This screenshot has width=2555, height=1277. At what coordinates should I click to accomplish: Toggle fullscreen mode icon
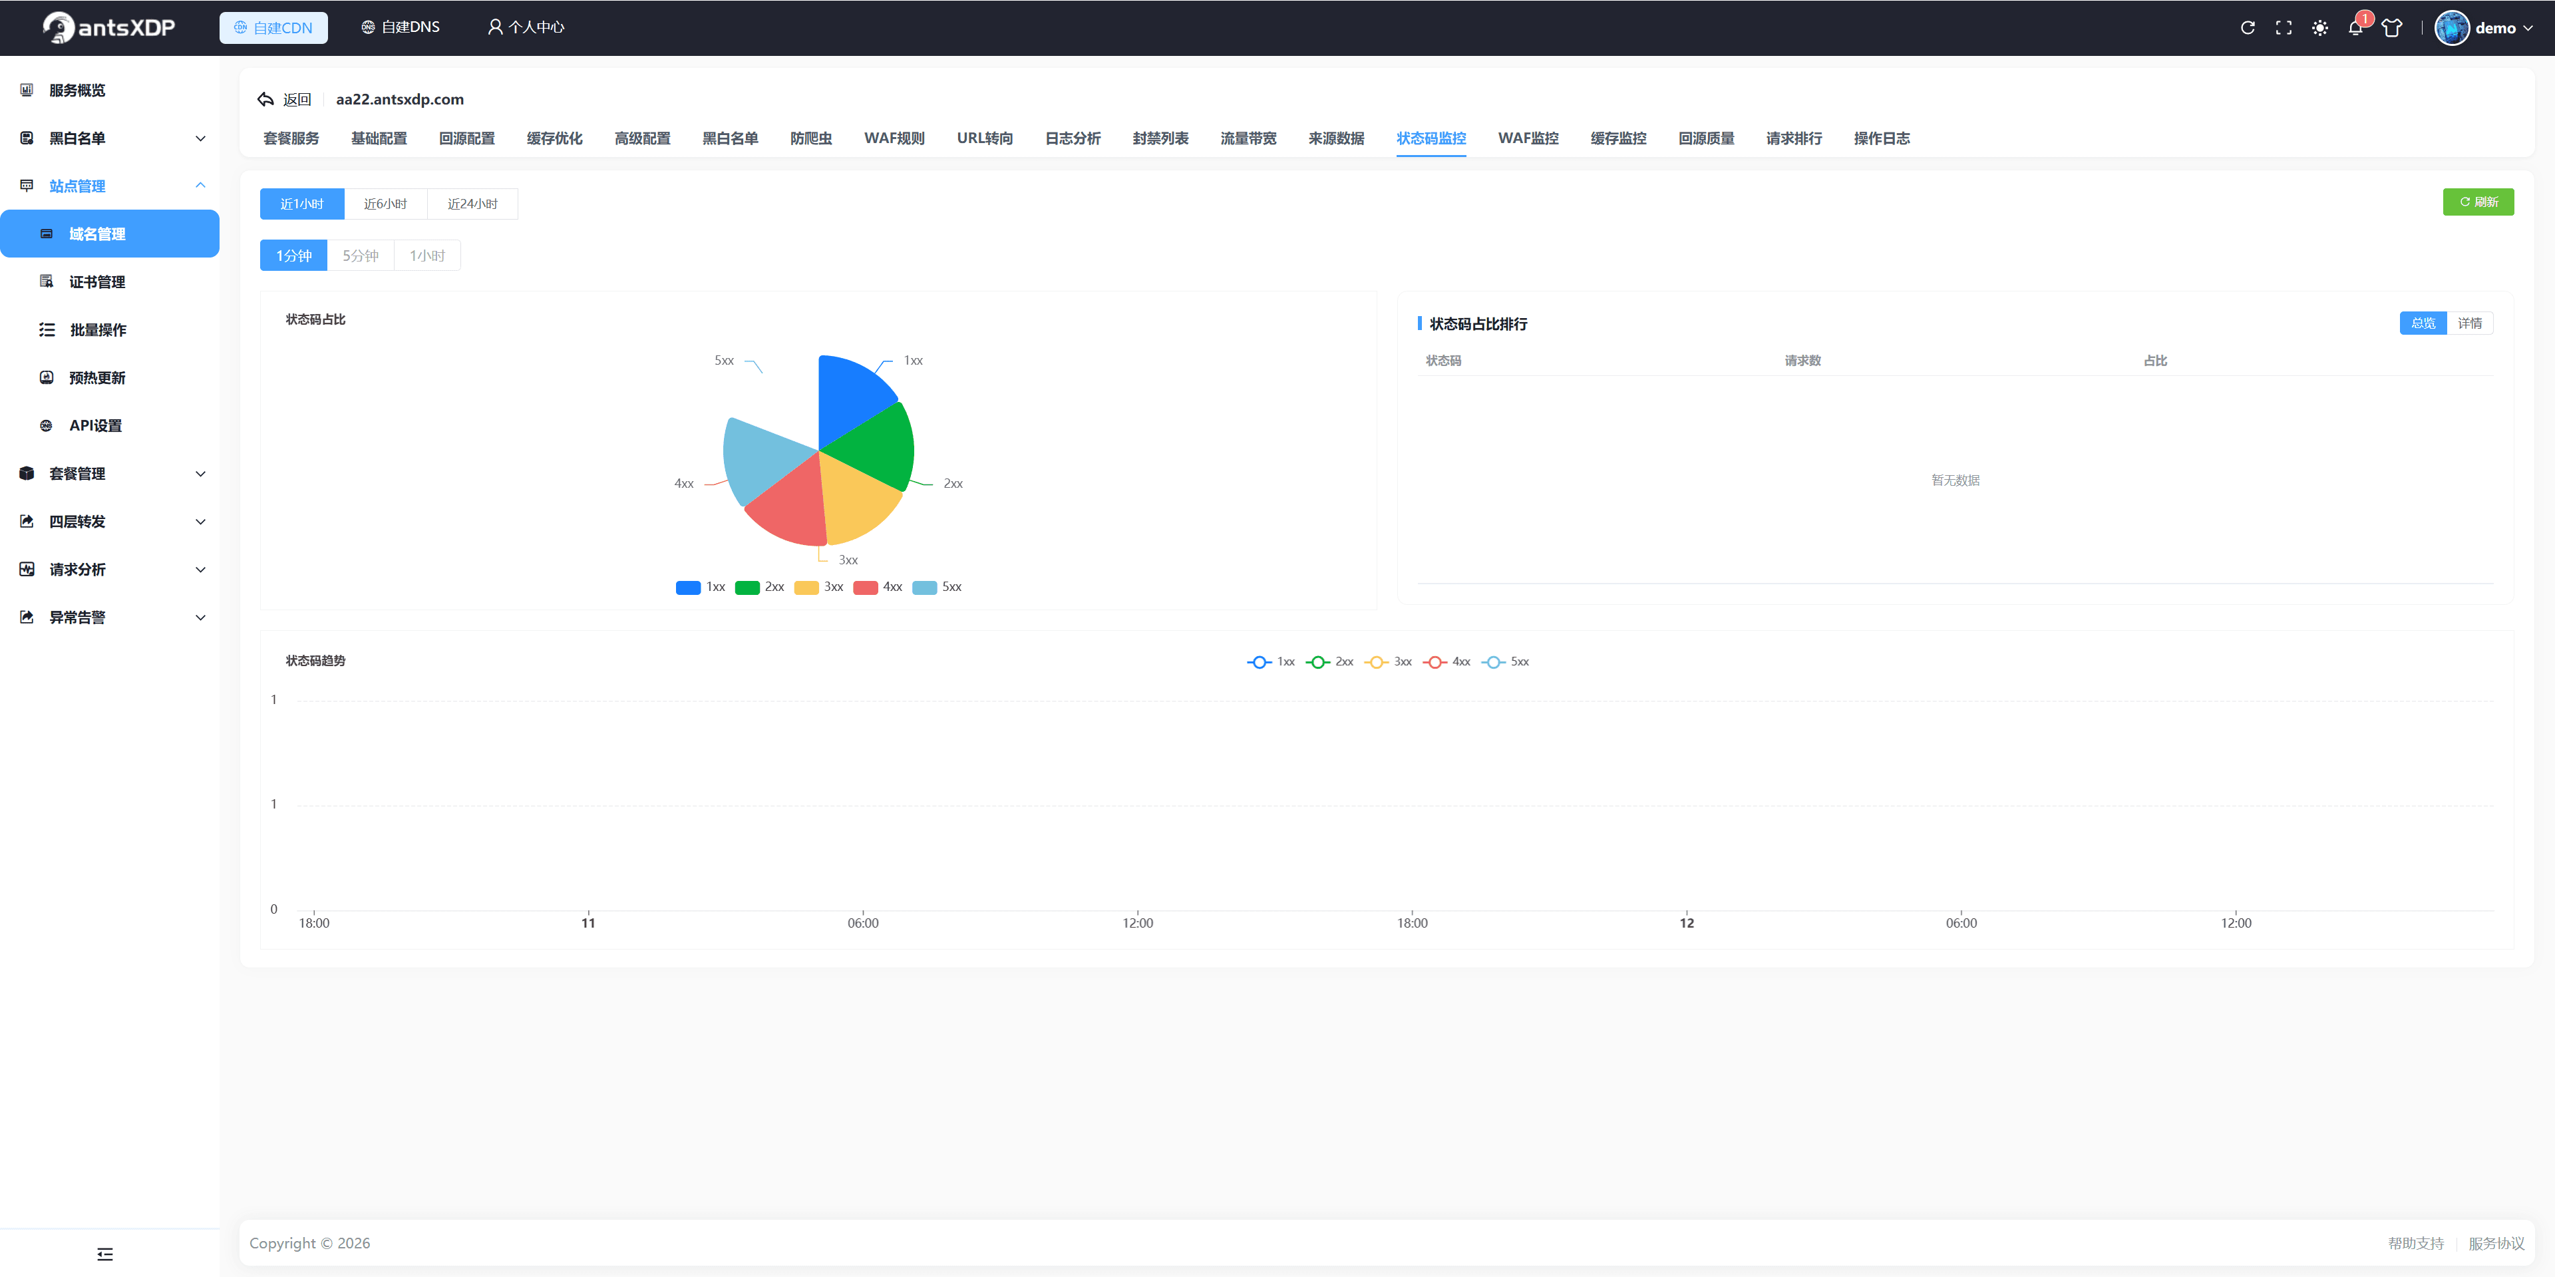[x=2284, y=28]
